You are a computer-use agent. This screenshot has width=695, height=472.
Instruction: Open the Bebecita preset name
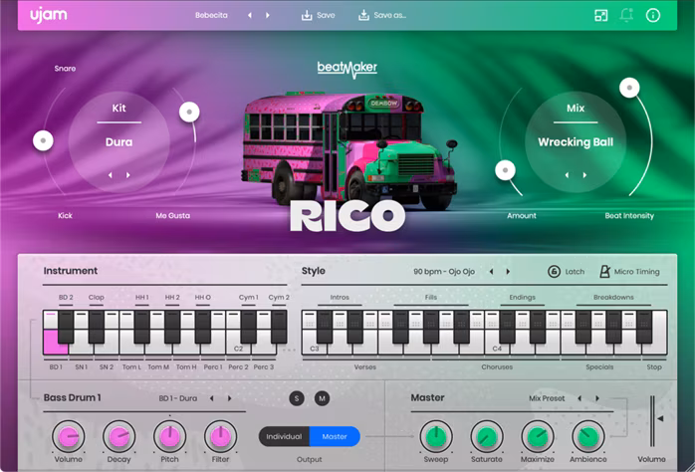coord(211,16)
